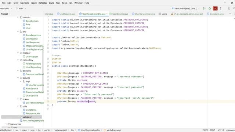Click the cursor position 25:29 indicator
235x132 pixels.
coord(205,130)
